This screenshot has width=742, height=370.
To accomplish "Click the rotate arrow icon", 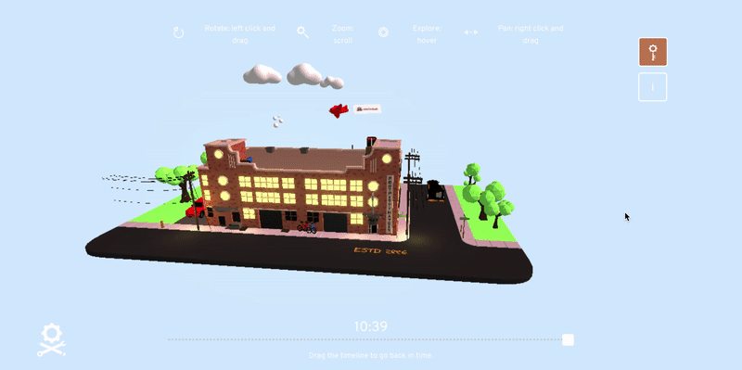I will 178,32.
